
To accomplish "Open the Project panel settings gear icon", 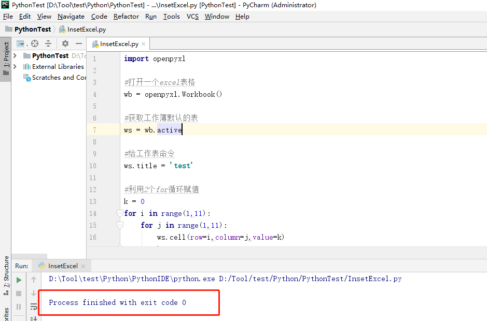I will click(64, 43).
